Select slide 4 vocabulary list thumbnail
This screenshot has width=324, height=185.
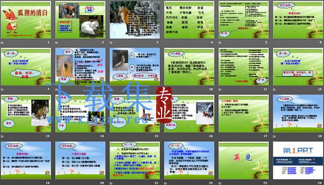[x=189, y=20]
